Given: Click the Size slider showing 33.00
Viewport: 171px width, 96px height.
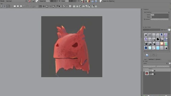Looking at the screenshot, I should [x=71, y=1].
